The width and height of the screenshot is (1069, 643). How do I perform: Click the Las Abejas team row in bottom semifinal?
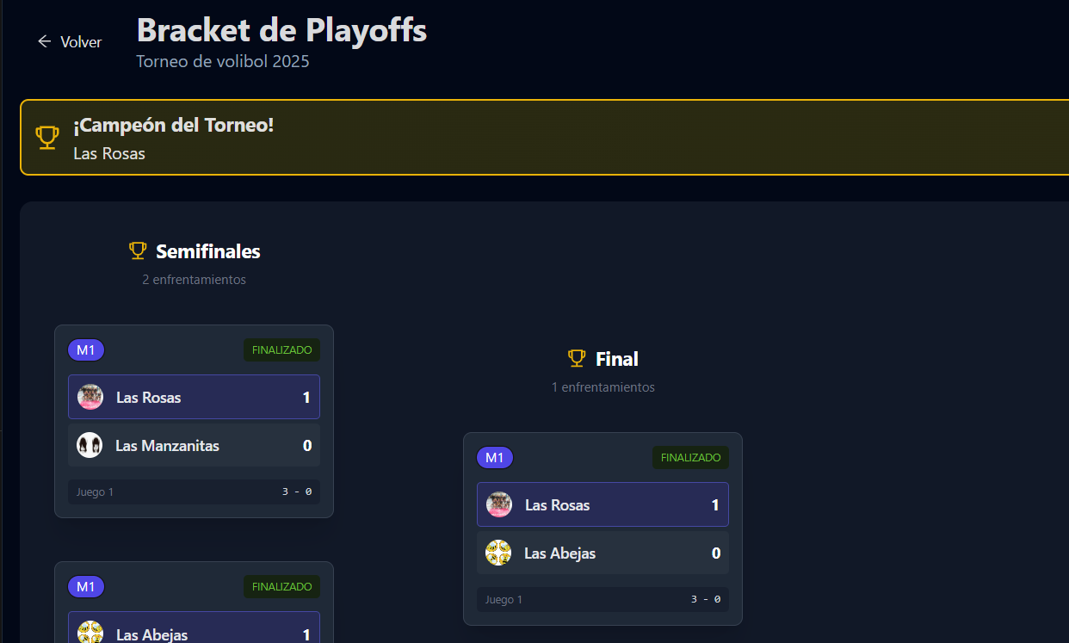(194, 632)
